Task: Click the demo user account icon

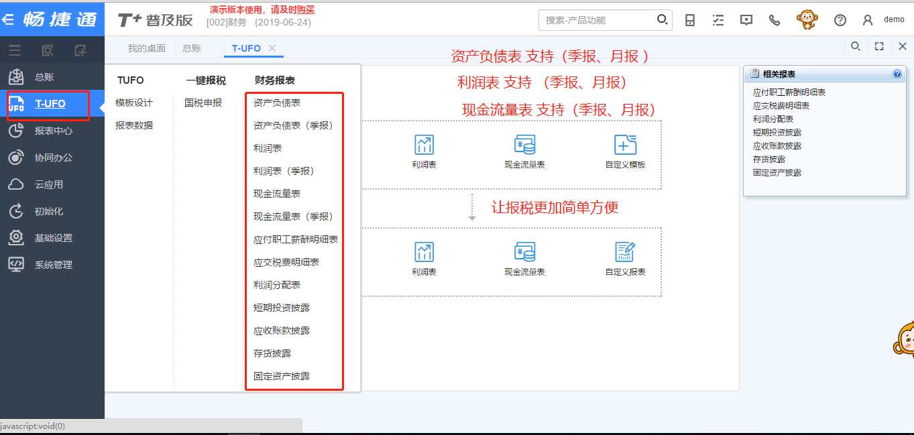Action: 868,20
